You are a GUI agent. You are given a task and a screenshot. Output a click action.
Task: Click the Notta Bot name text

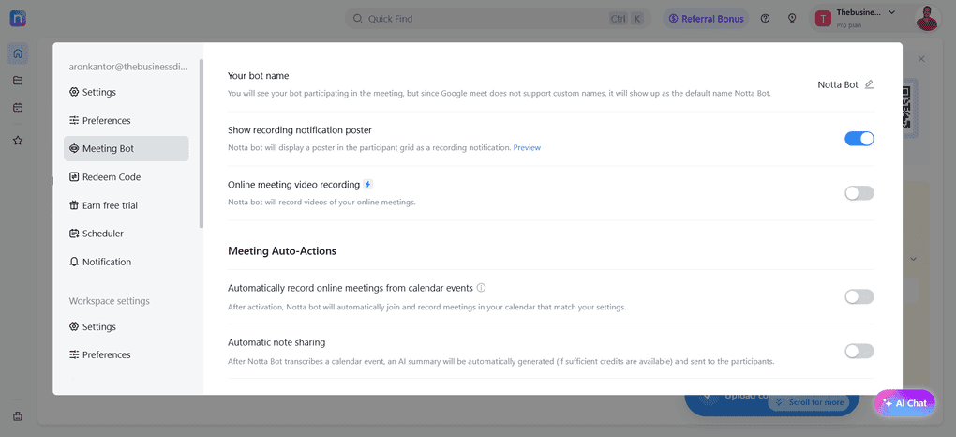(838, 84)
